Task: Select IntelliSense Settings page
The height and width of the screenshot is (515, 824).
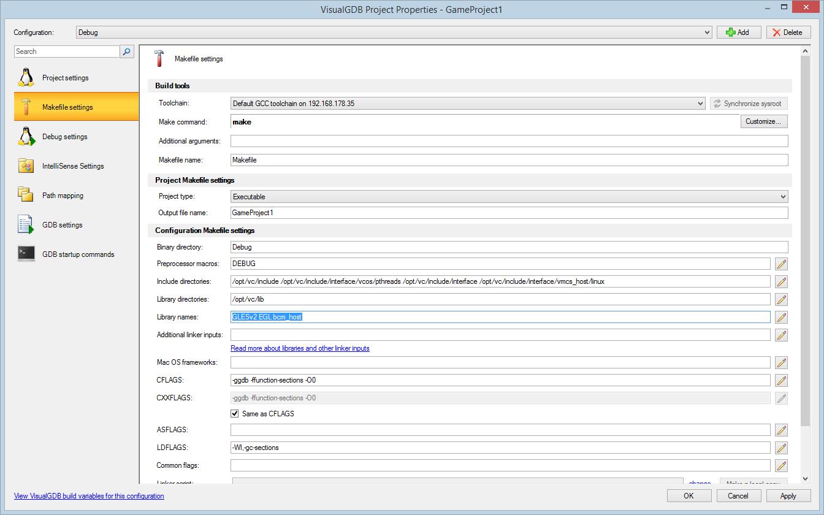Action: 77,166
